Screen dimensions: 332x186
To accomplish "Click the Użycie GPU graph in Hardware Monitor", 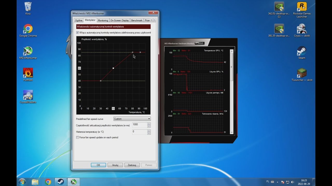I will (x=198, y=82).
